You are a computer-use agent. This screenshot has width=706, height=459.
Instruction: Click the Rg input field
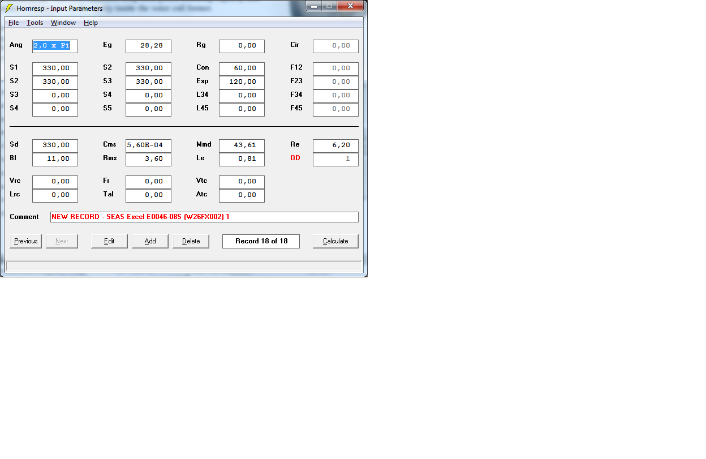click(x=242, y=46)
